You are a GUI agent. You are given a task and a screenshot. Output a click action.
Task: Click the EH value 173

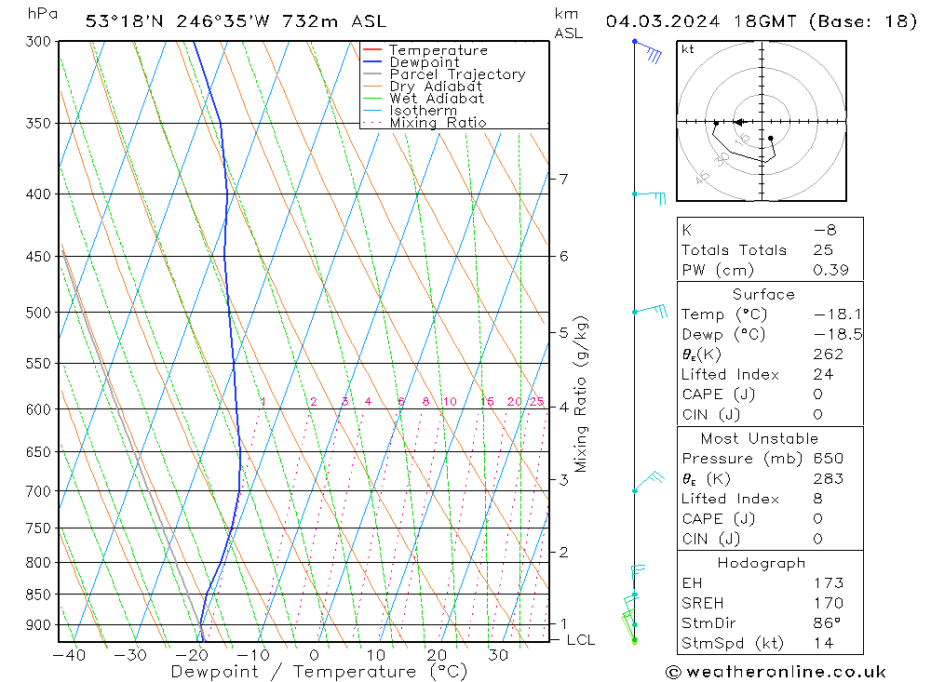[829, 582]
